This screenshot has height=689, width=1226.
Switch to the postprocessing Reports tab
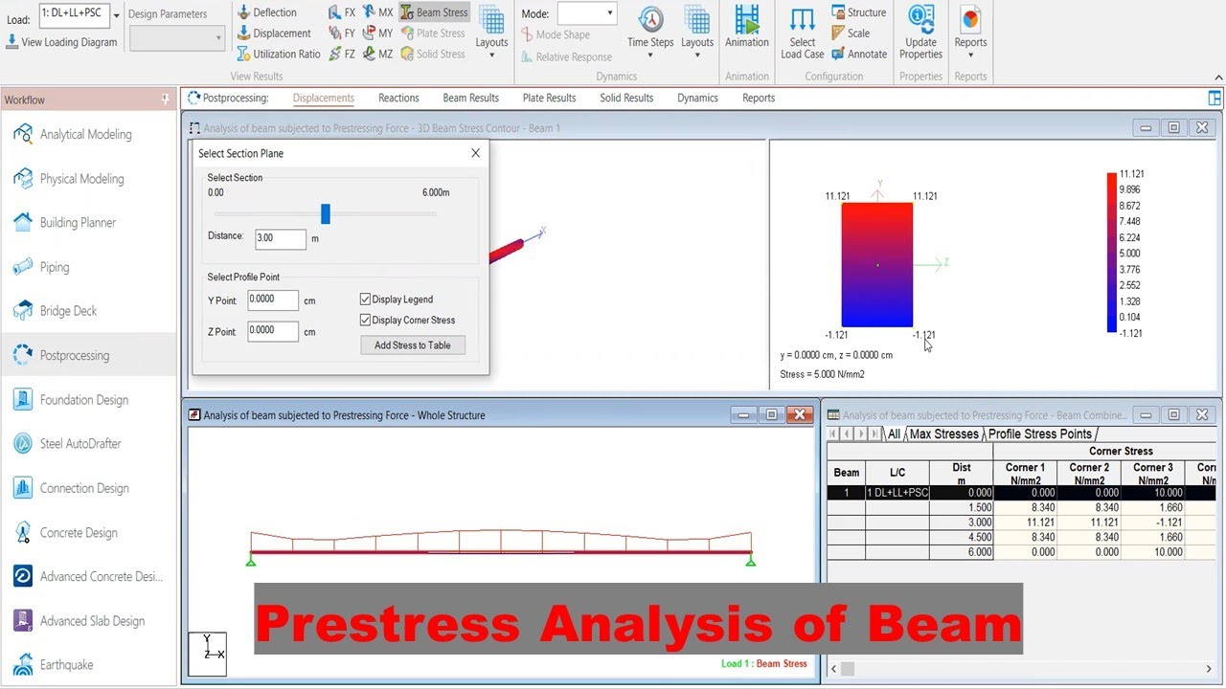[x=759, y=98]
